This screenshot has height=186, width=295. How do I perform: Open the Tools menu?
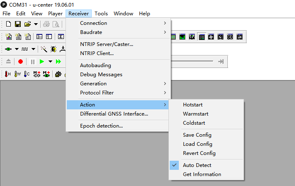pyautogui.click(x=101, y=14)
